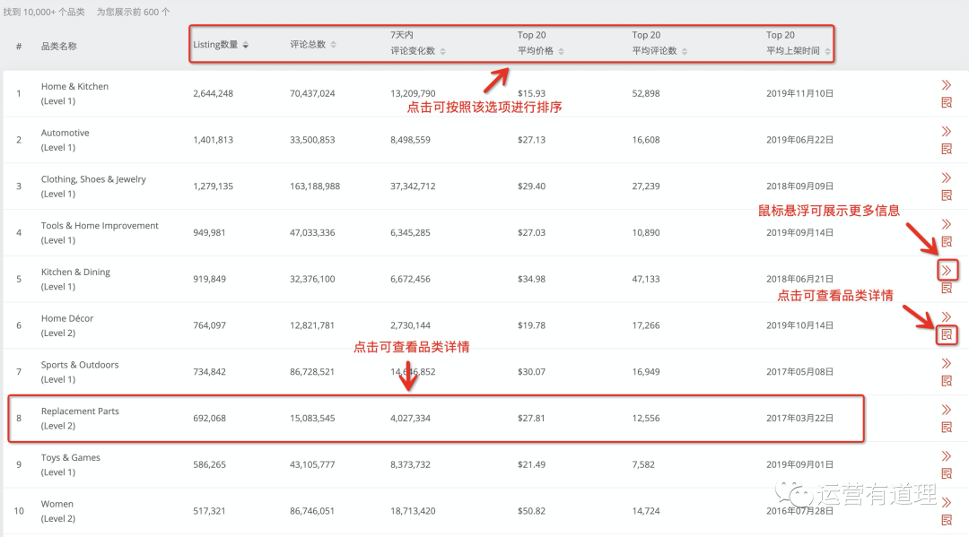Image resolution: width=969 pixels, height=537 pixels.
Task: Click the Home & Kitchen category name
Action: coord(74,87)
